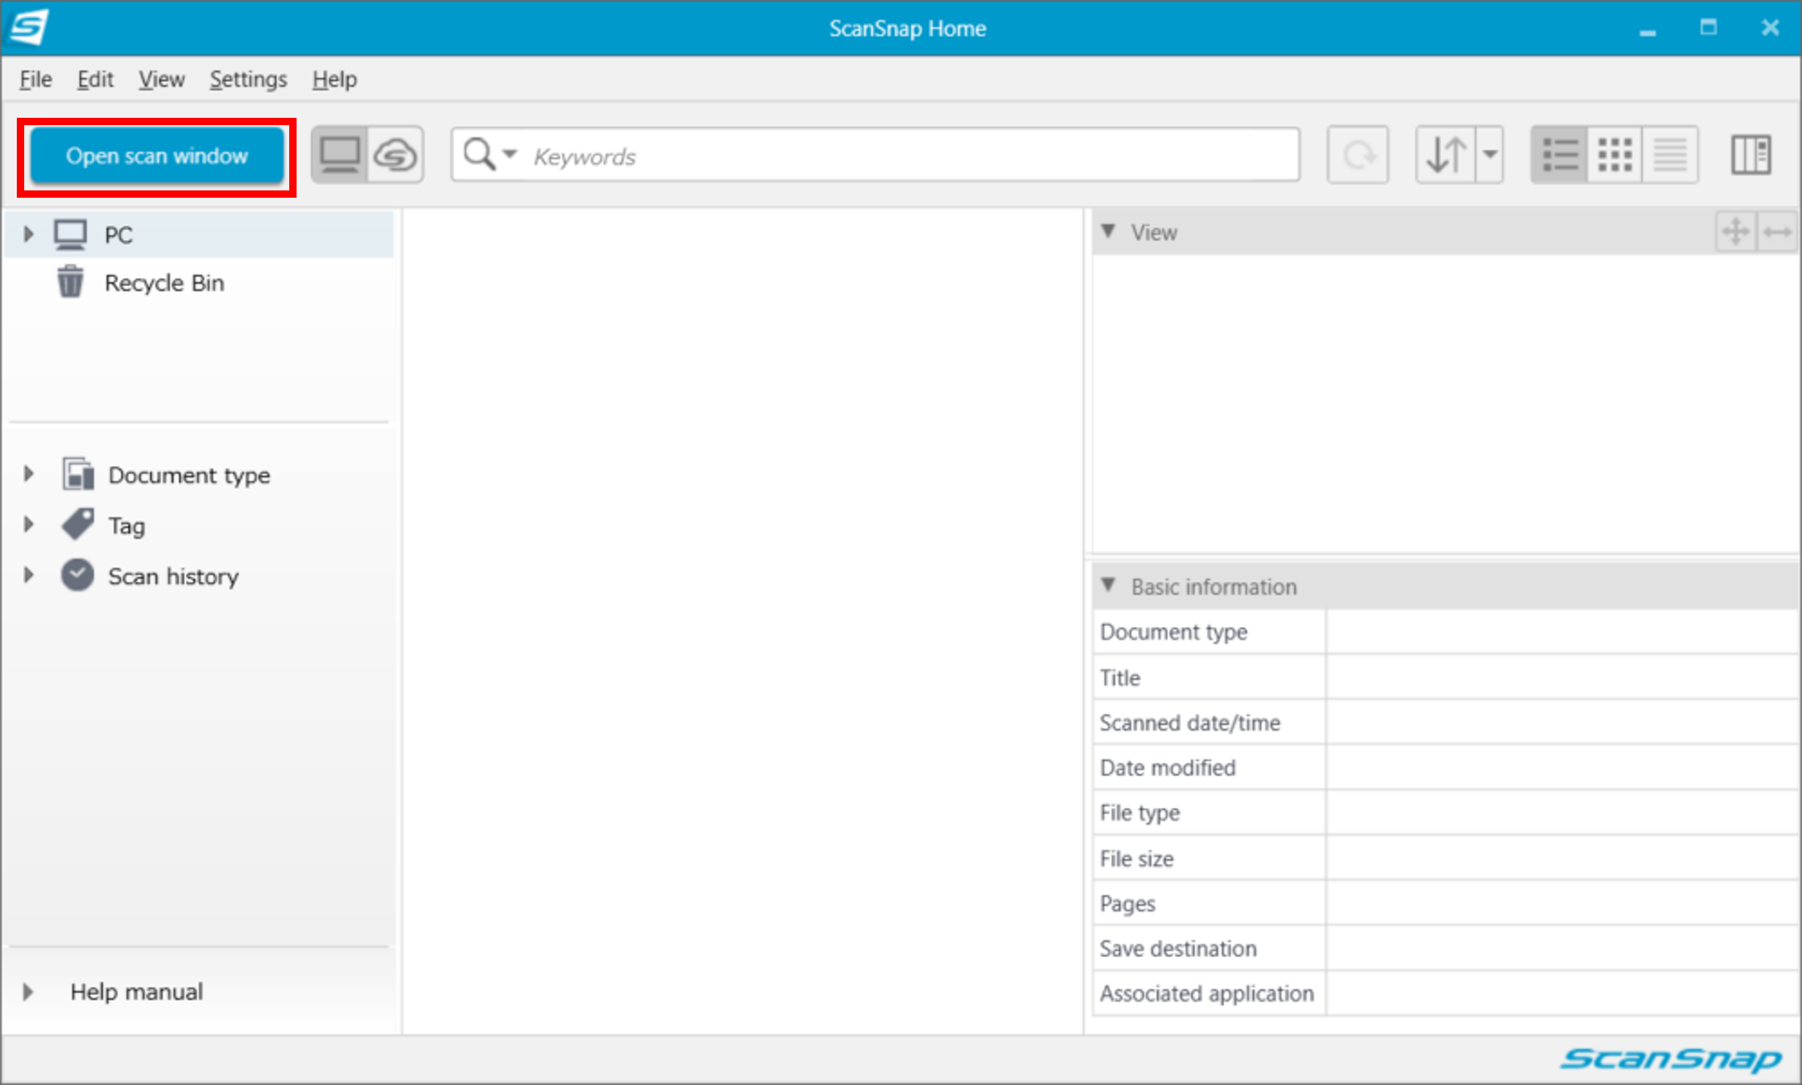Open the sort criteria dropdown arrow

coord(1489,155)
